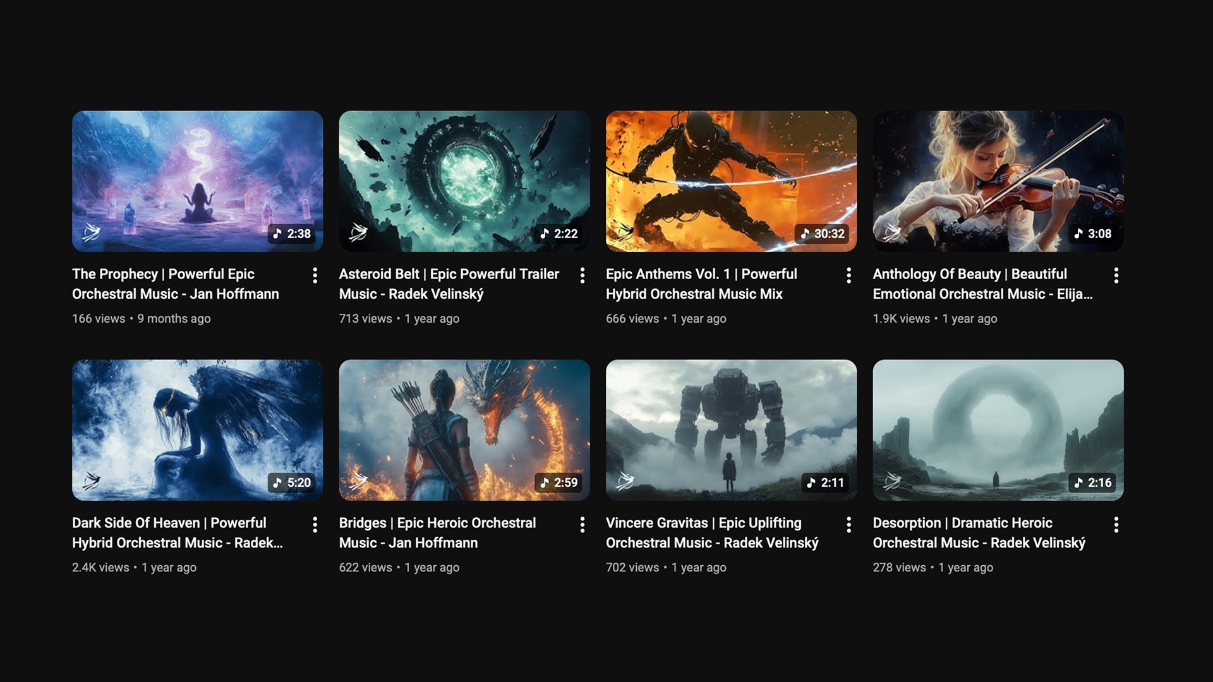Open the options menu for Desorption video
The width and height of the screenshot is (1213, 682).
pos(1116,525)
